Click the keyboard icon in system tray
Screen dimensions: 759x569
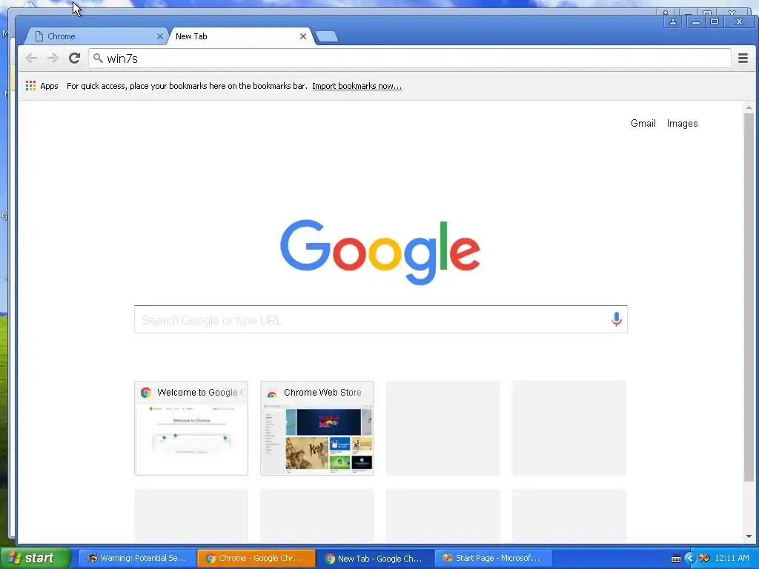click(x=676, y=559)
